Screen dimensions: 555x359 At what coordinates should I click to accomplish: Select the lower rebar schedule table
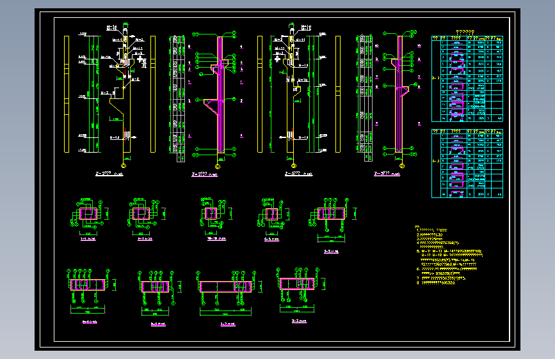[x=467, y=163]
